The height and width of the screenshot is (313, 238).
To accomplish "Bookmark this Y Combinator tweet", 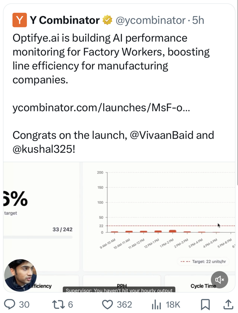I will (205, 304).
